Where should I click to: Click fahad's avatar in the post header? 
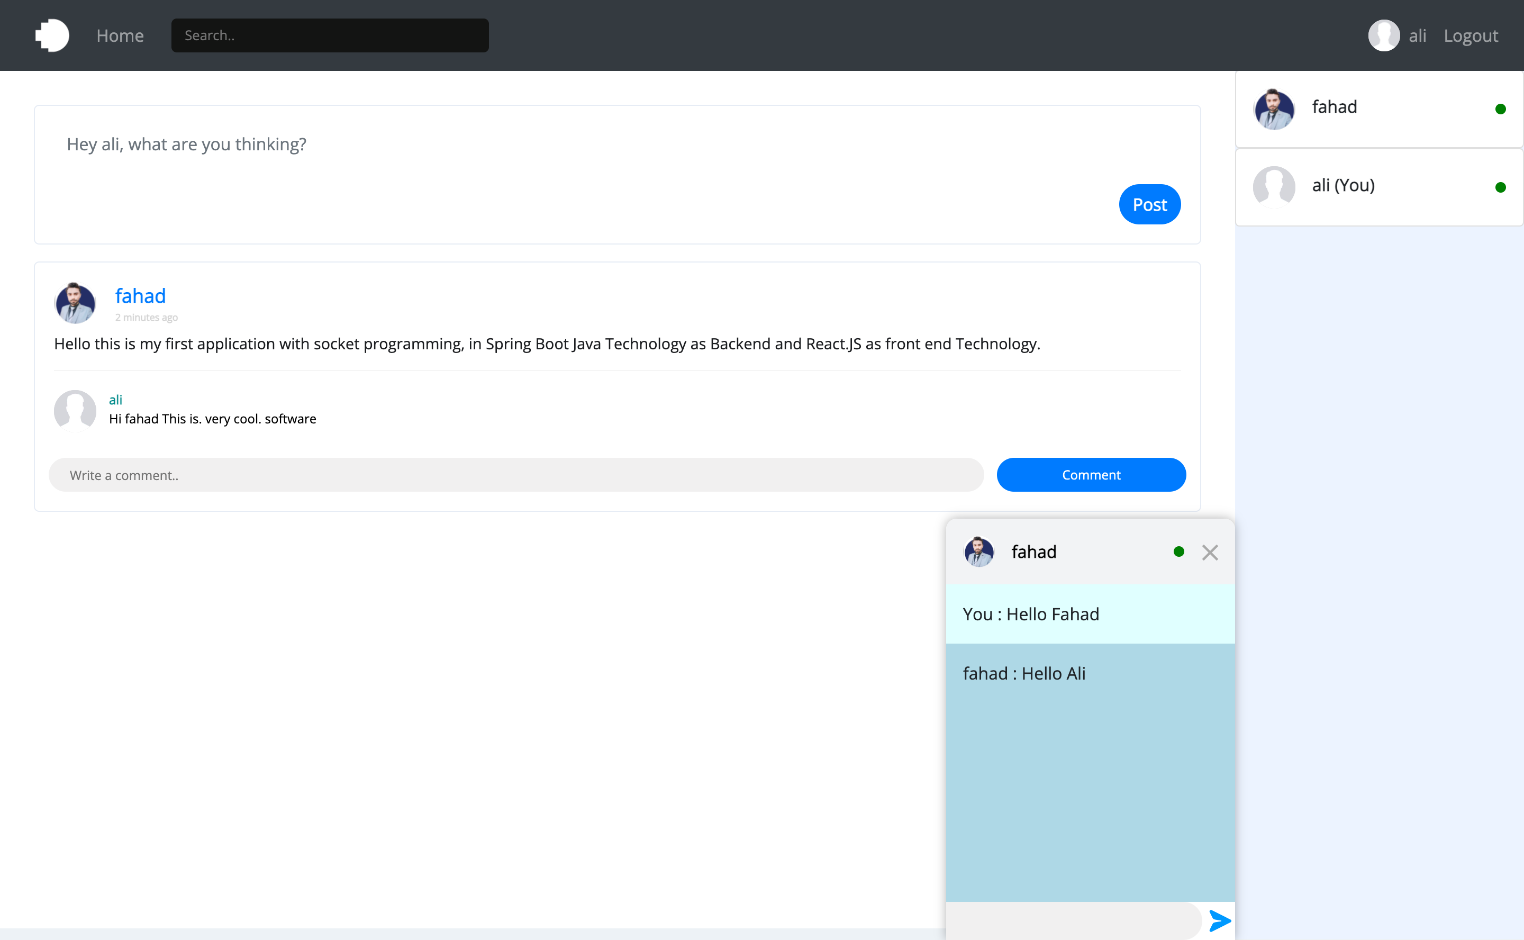coord(75,303)
